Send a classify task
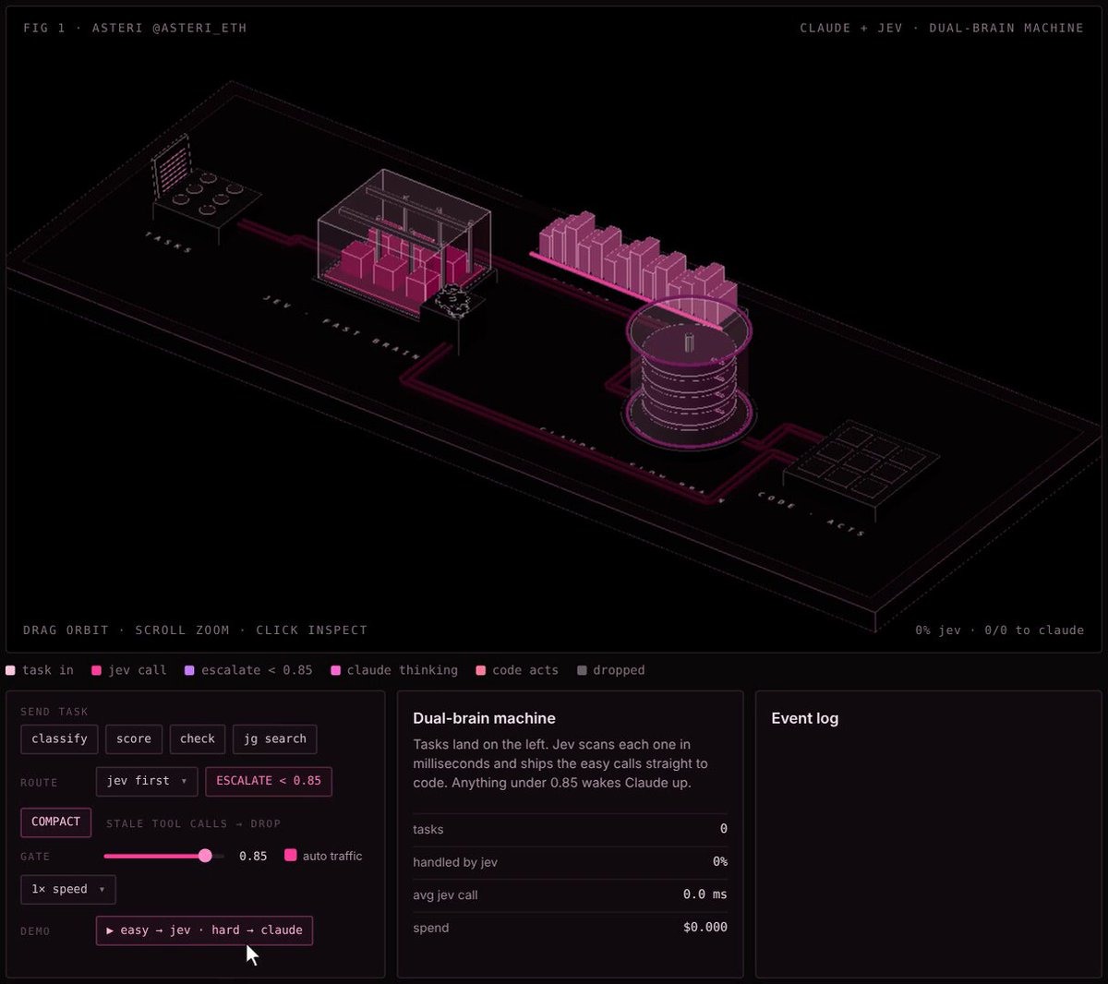Viewport: 1108px width, 984px height. pyautogui.click(x=59, y=738)
